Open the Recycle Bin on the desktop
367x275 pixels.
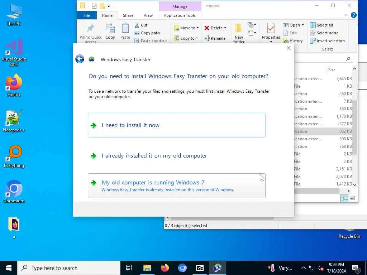click(349, 234)
